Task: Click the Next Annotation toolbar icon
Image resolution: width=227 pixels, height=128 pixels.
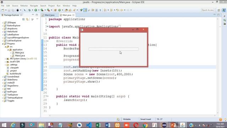Action: [x=105, y=10]
